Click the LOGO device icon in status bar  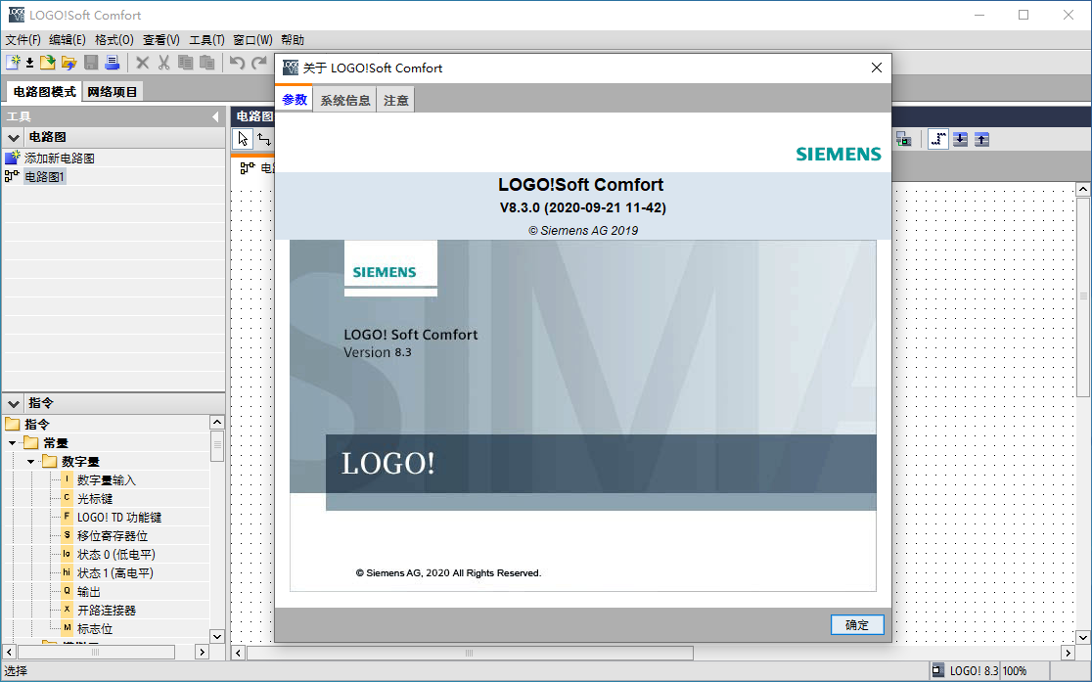pos(938,671)
